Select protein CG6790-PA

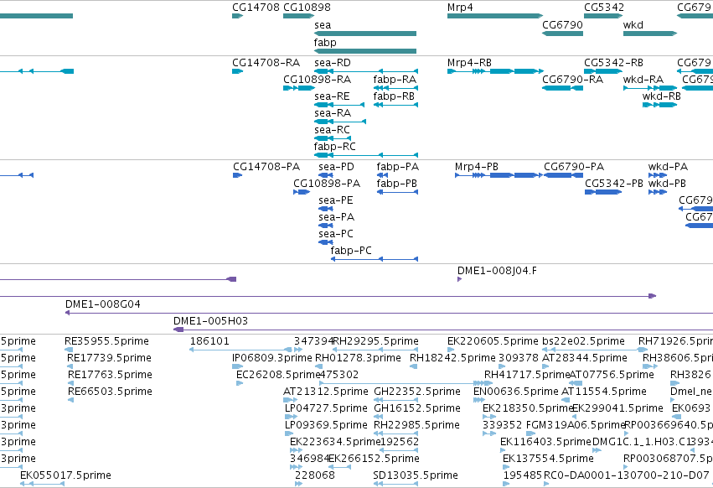563,175
